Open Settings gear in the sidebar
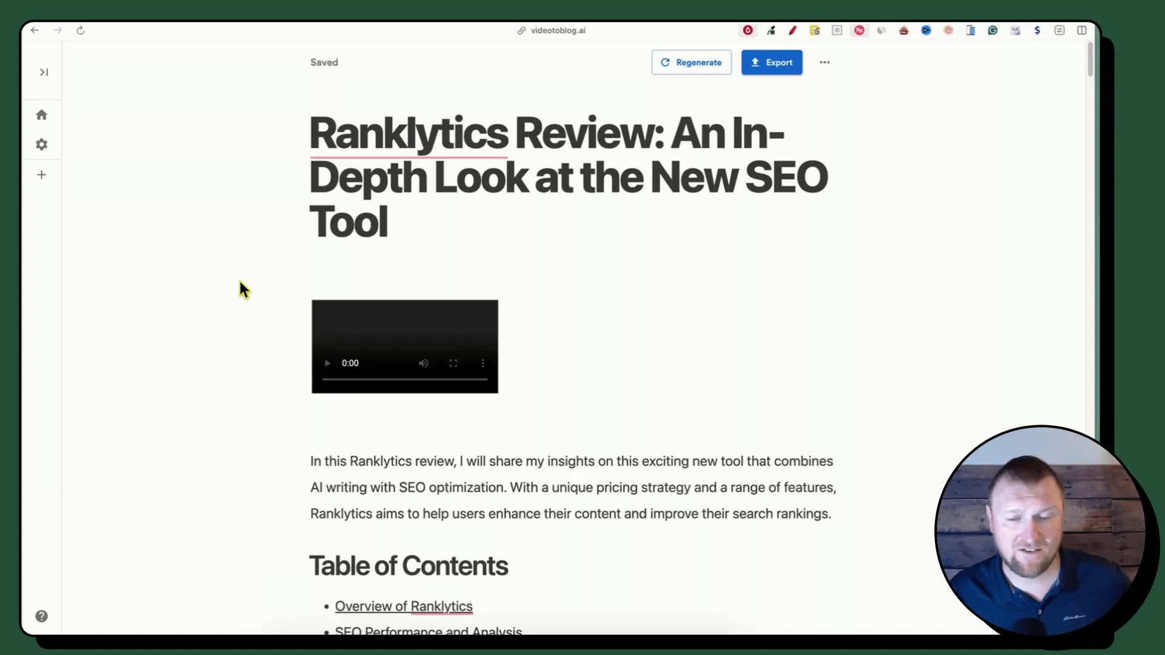Image resolution: width=1165 pixels, height=655 pixels. pos(41,144)
